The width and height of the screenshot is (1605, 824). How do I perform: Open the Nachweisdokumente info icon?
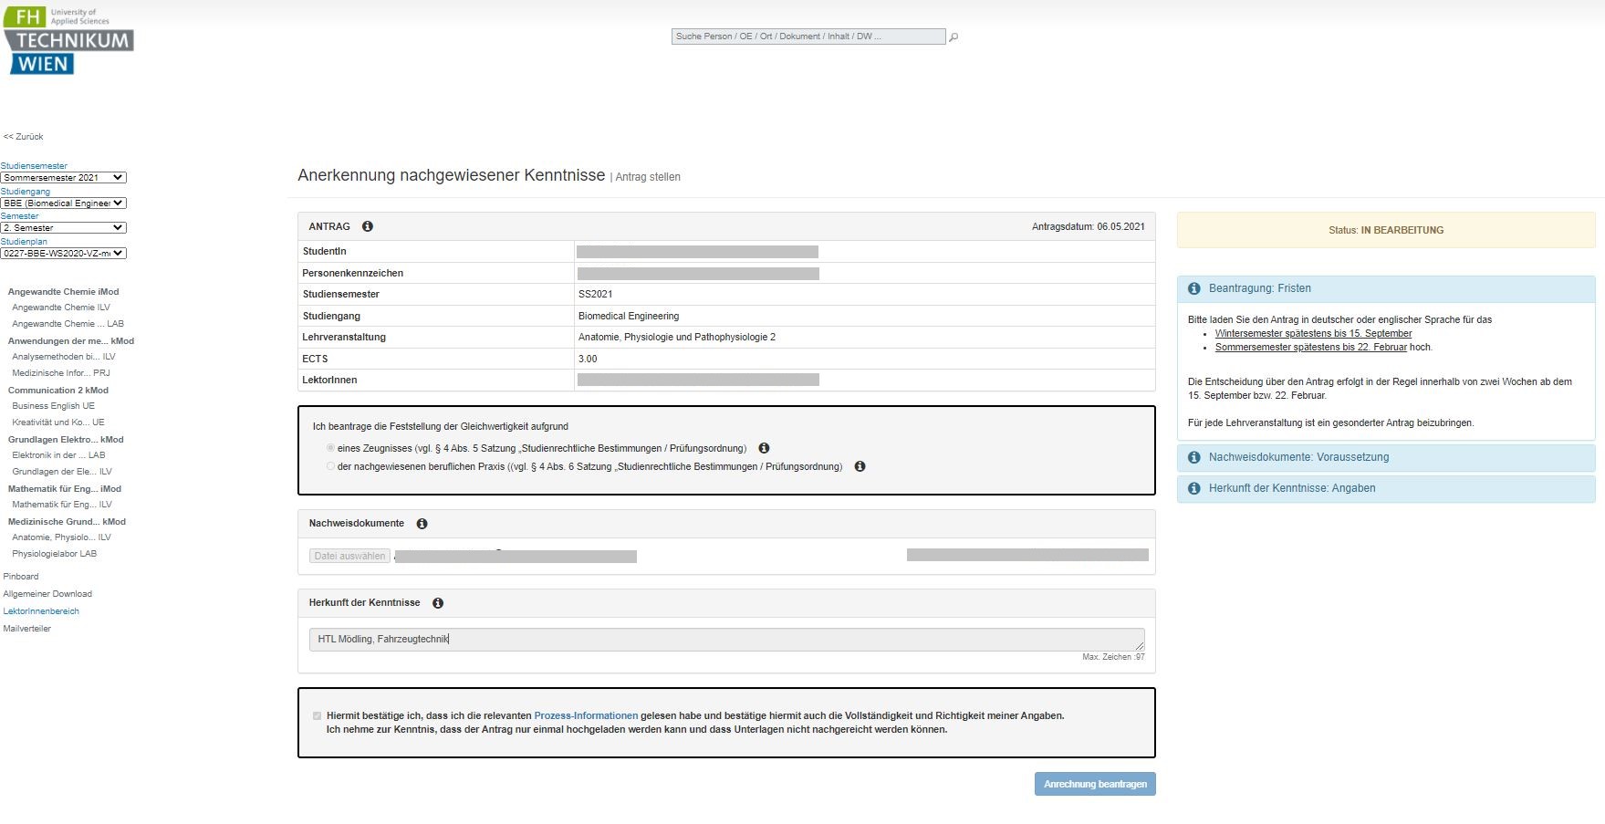pyautogui.click(x=422, y=524)
